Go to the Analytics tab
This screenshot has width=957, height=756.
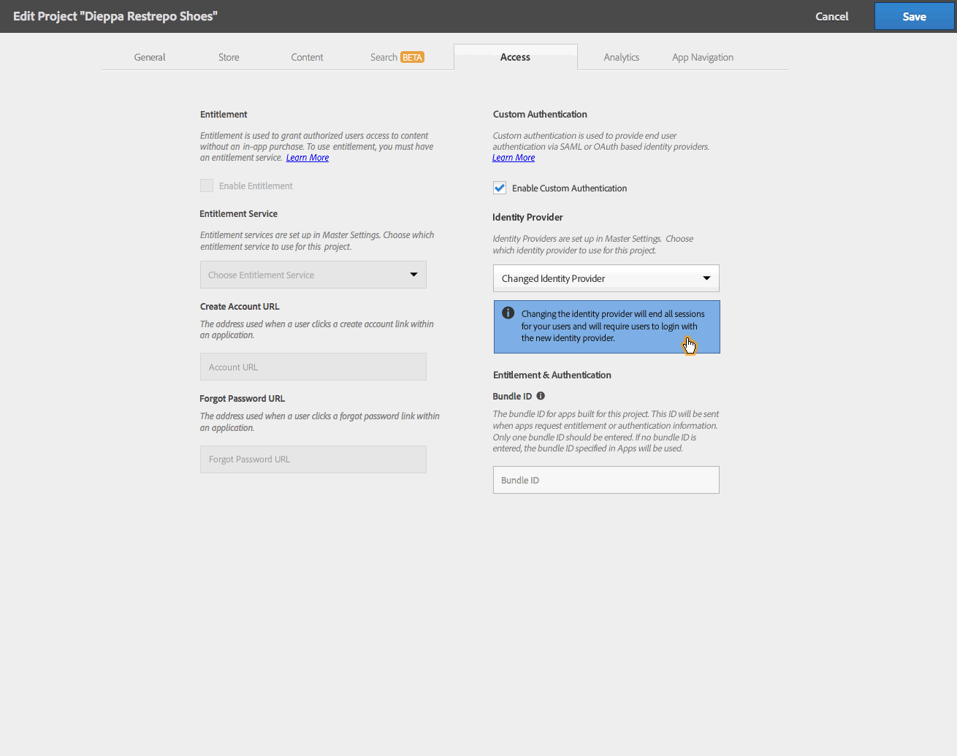(622, 57)
